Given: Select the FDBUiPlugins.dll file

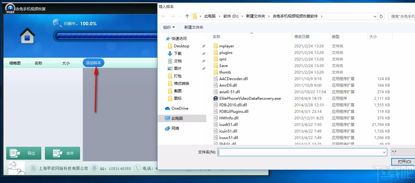Looking at the screenshot, I should point(234,112).
